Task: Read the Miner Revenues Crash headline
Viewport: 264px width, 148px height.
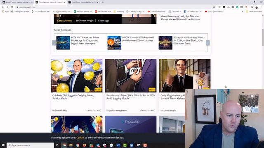Action: [180, 18]
